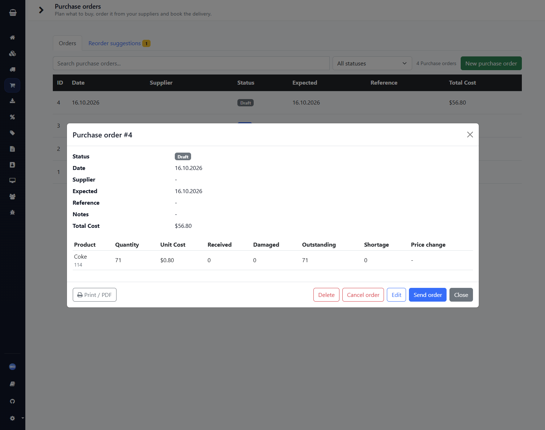Click the 4 Purchase orders count text
Viewport: 545px width, 430px height.
click(436, 63)
